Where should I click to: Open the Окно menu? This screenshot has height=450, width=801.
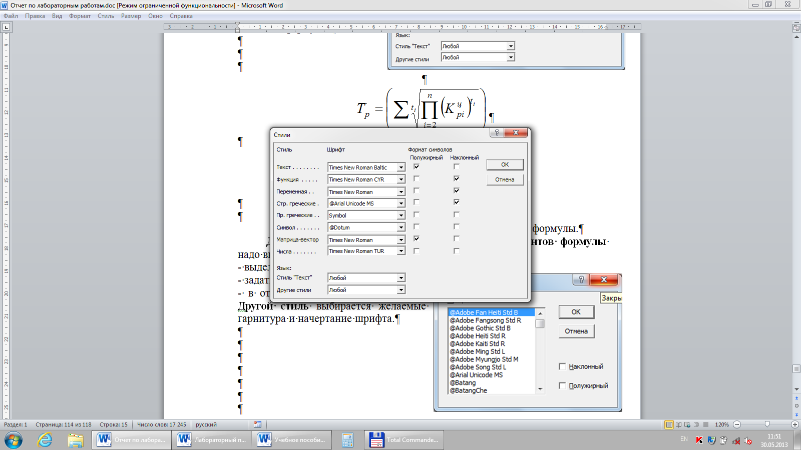(155, 16)
